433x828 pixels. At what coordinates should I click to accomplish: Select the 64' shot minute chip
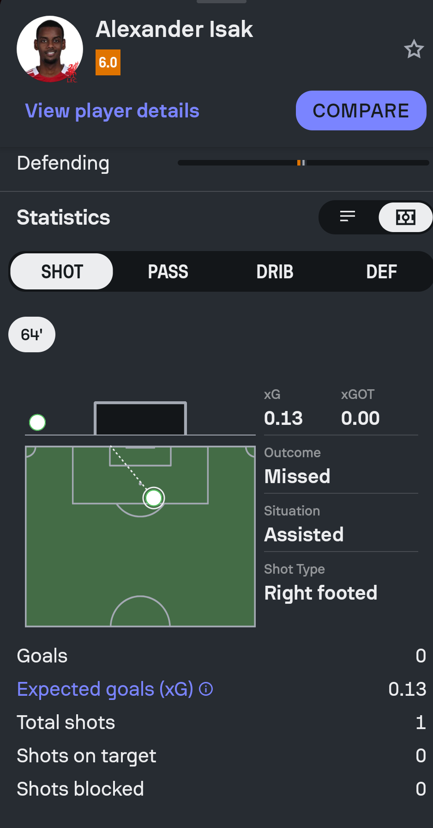point(32,334)
